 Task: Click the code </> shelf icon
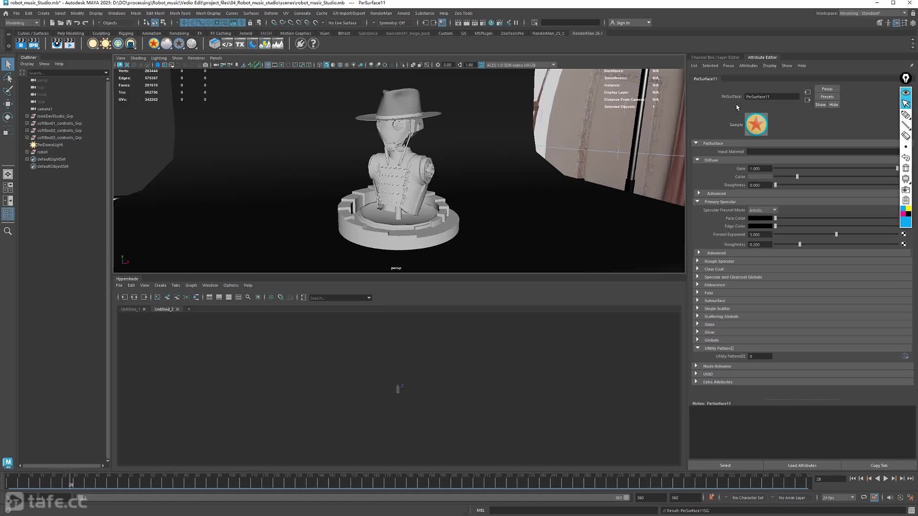click(x=227, y=44)
